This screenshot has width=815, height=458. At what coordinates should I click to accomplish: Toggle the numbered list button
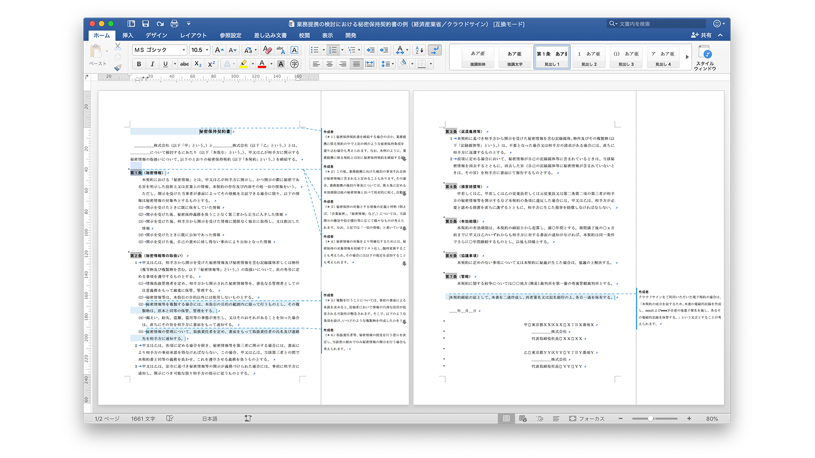click(x=333, y=50)
